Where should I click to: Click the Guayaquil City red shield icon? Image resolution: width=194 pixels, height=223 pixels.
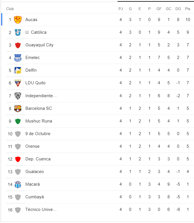point(18,45)
